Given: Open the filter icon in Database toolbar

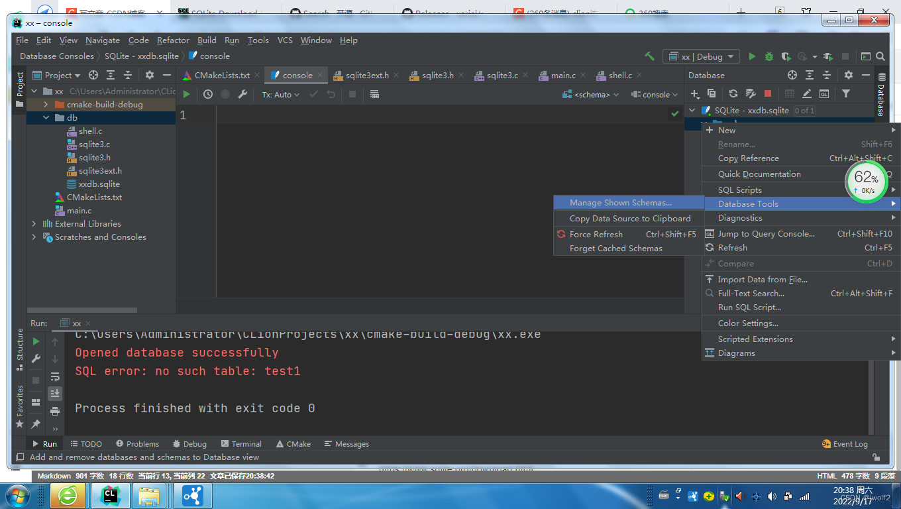Looking at the screenshot, I should tap(847, 94).
